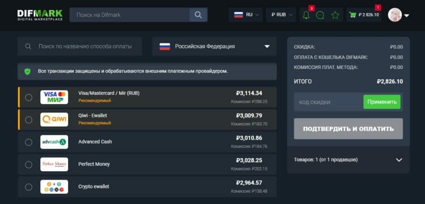The height and width of the screenshot is (204, 425).
Task: Open the shopping cart icon
Action: tap(352, 15)
